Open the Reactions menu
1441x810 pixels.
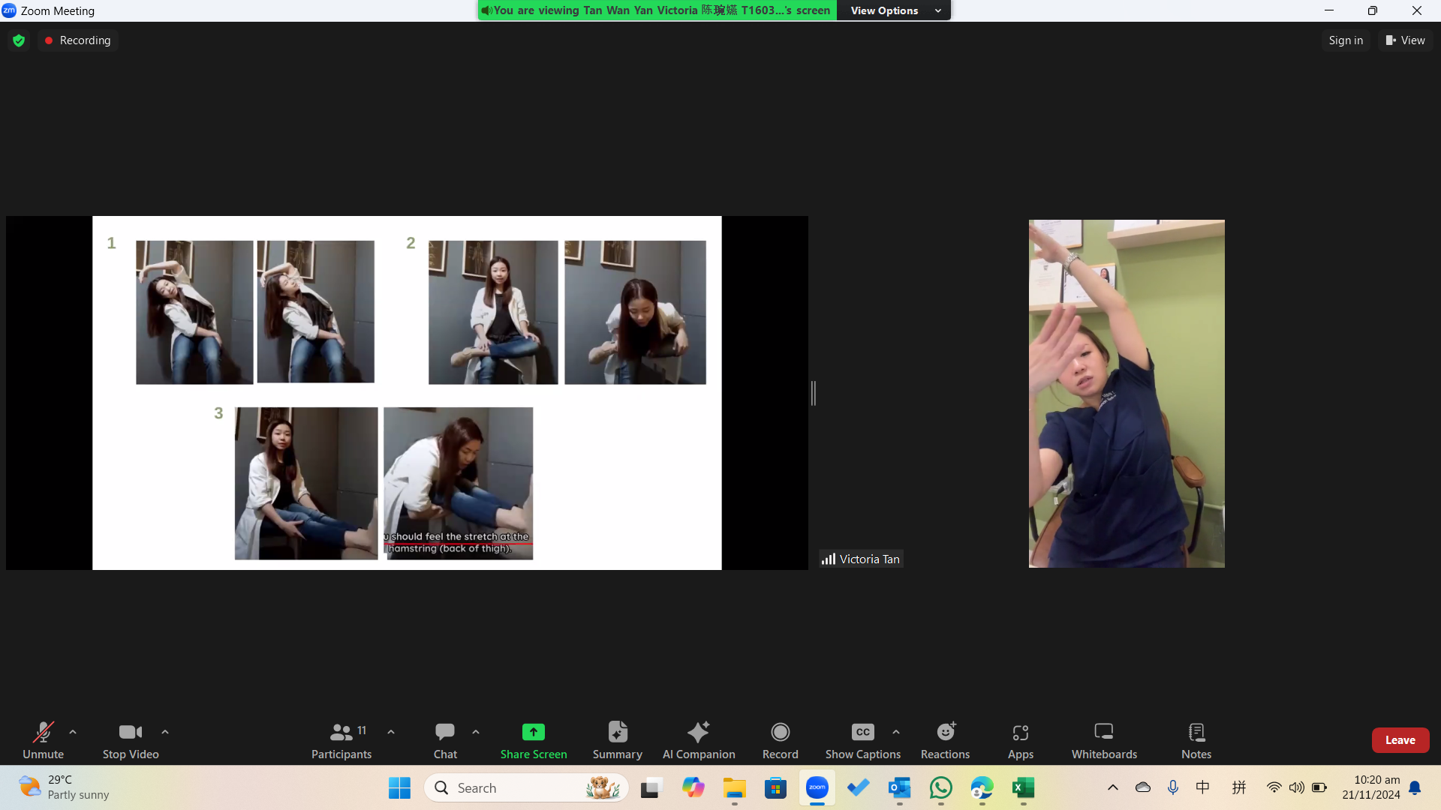point(945,739)
